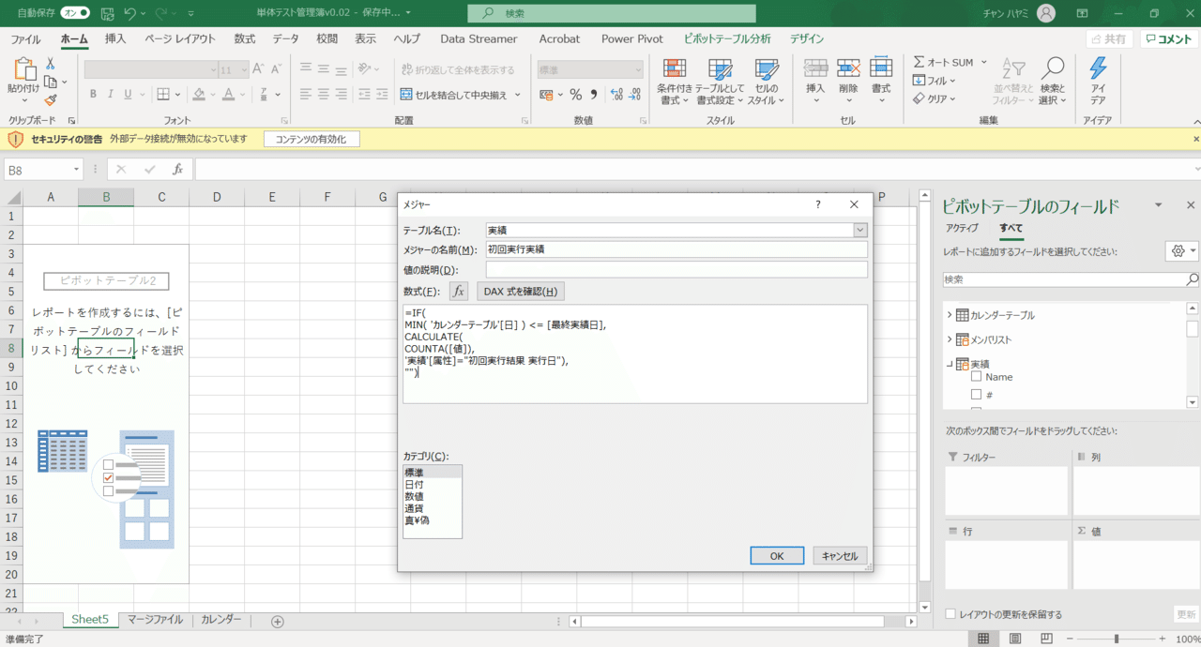
Task: Click the fx insert function button in Measure dialog
Action: (x=459, y=292)
